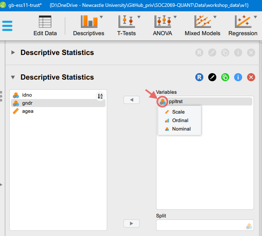Open the ANOVA analysis menu
The image size is (262, 236).
click(162, 26)
